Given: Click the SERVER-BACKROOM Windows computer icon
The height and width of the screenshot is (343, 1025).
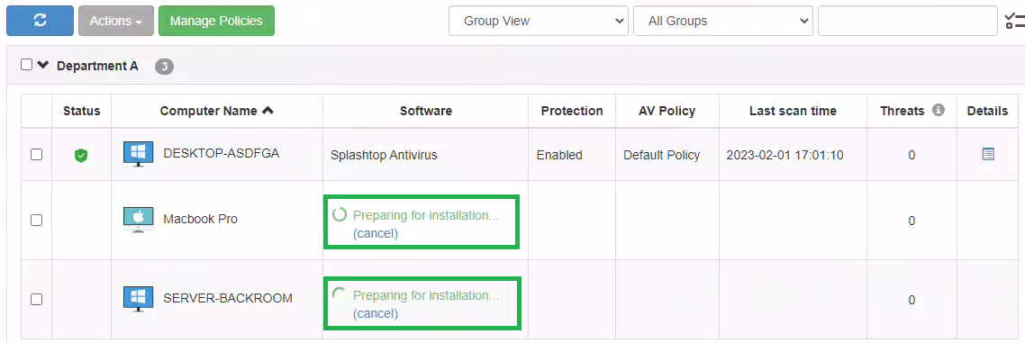Looking at the screenshot, I should (139, 299).
